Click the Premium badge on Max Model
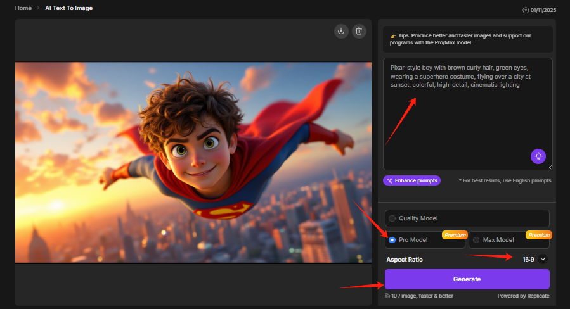 [538, 235]
